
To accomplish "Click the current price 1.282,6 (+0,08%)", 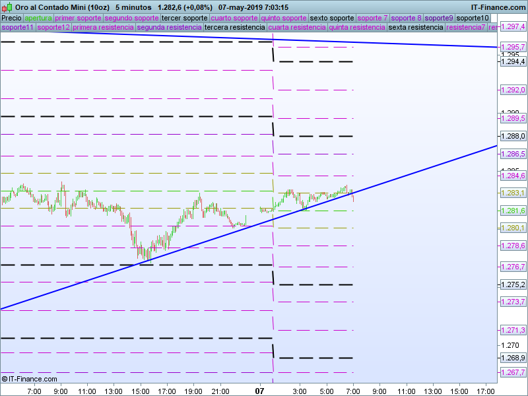I will [x=185, y=7].
